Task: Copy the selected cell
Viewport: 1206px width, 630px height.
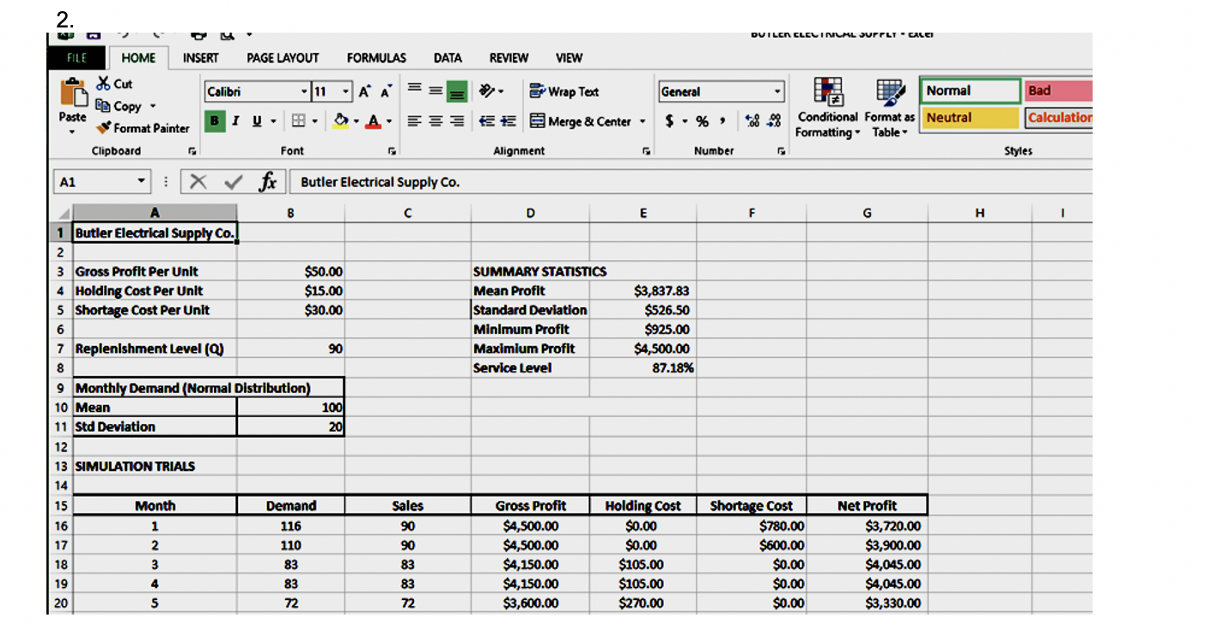Action: coord(120,106)
